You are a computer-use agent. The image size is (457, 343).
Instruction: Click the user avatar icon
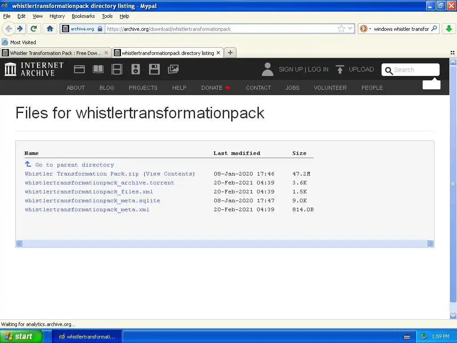[267, 69]
